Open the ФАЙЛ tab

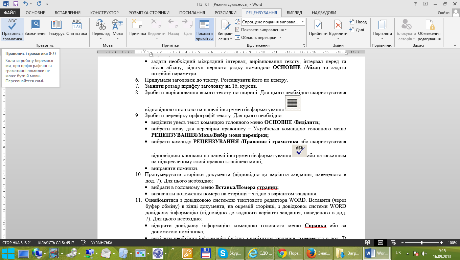click(10, 13)
